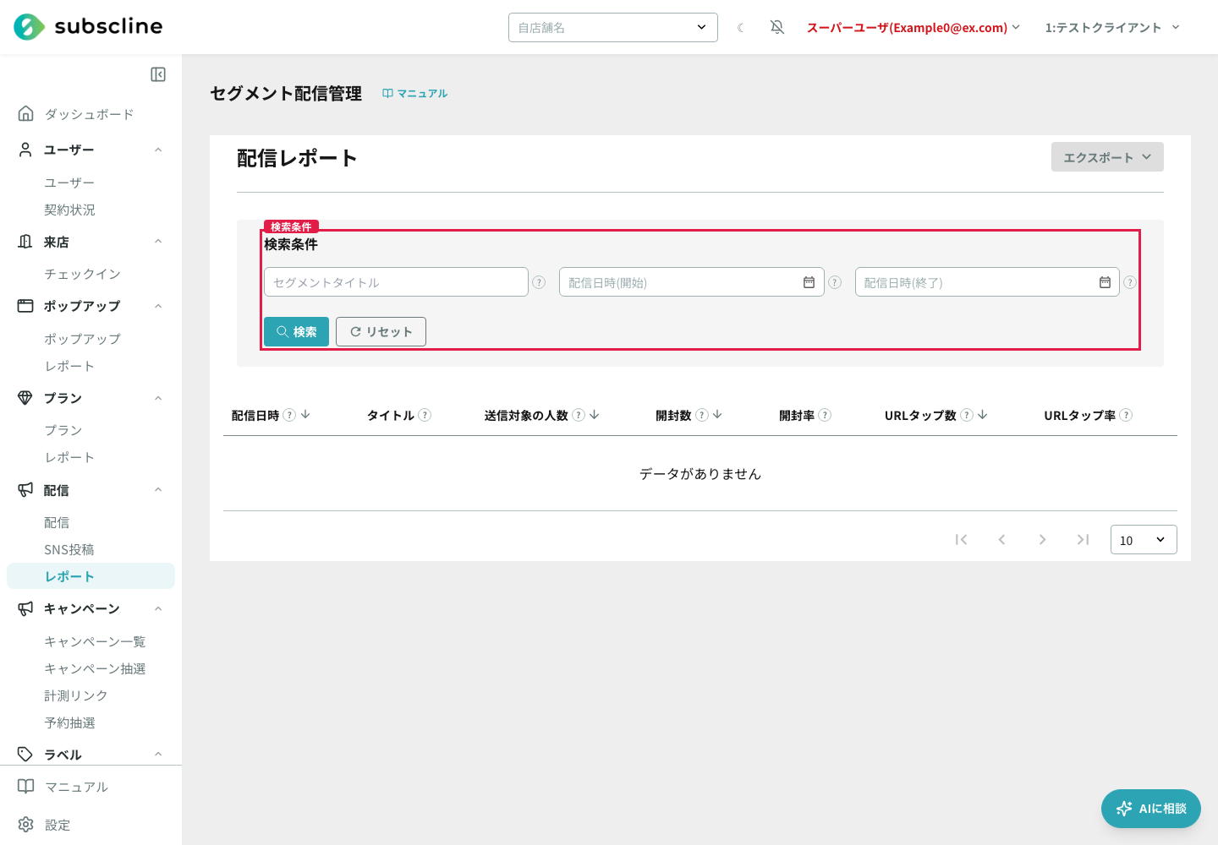Collapse the ラベル sidebar section
This screenshot has height=845, width=1218.
tap(158, 755)
